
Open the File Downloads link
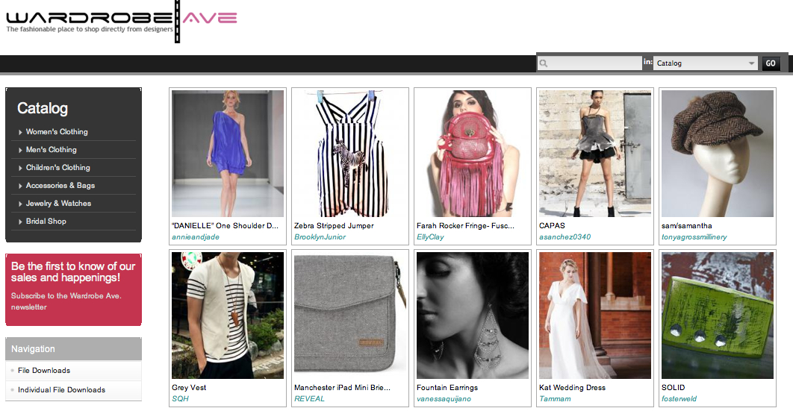[x=44, y=371]
